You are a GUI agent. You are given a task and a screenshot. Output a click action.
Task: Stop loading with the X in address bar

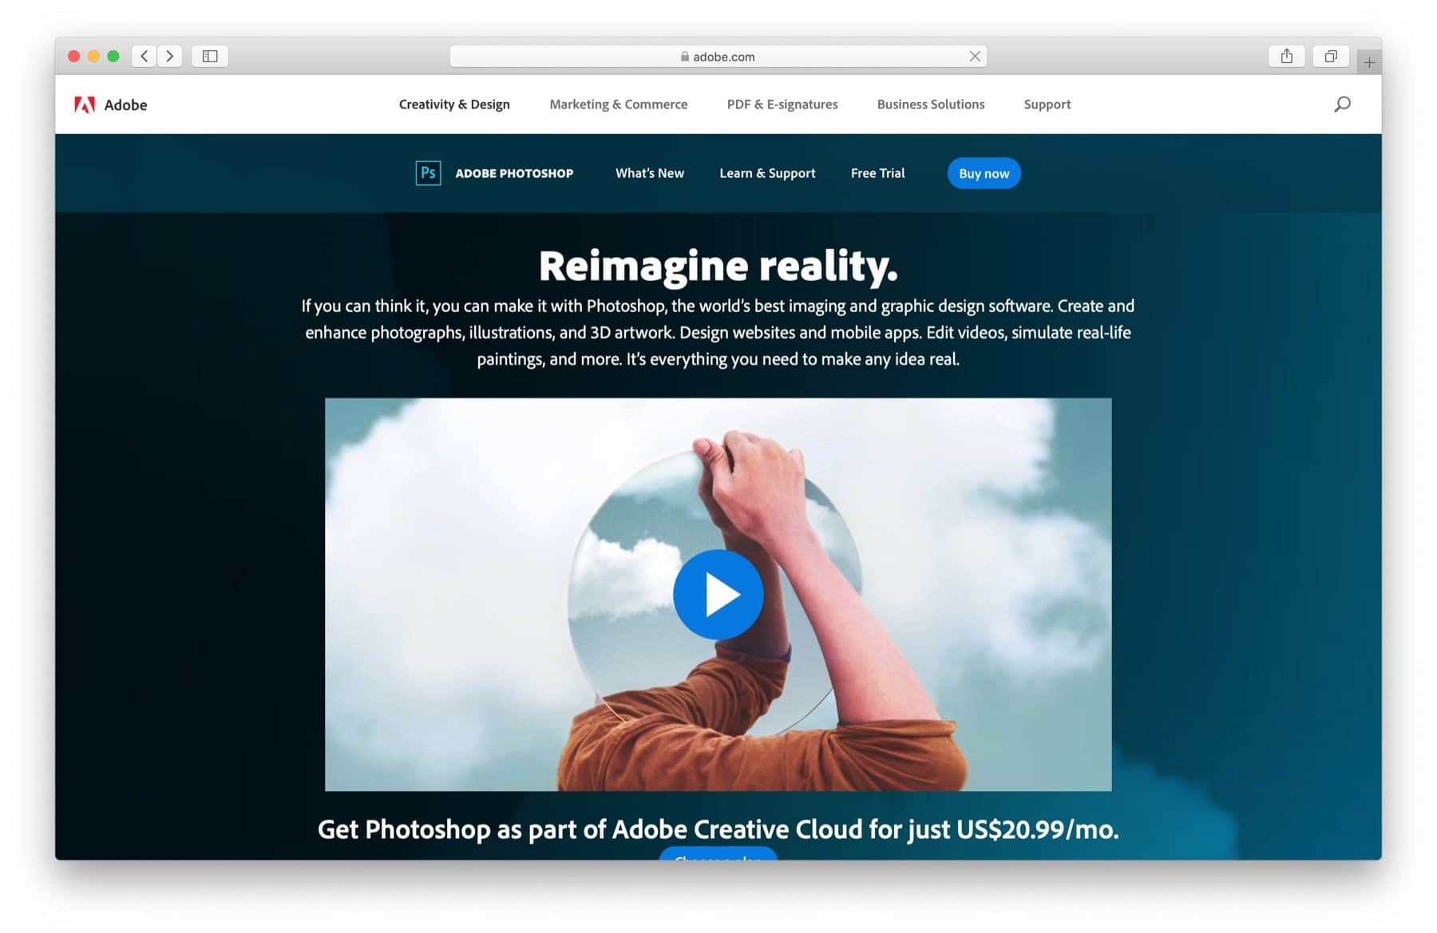(x=975, y=56)
